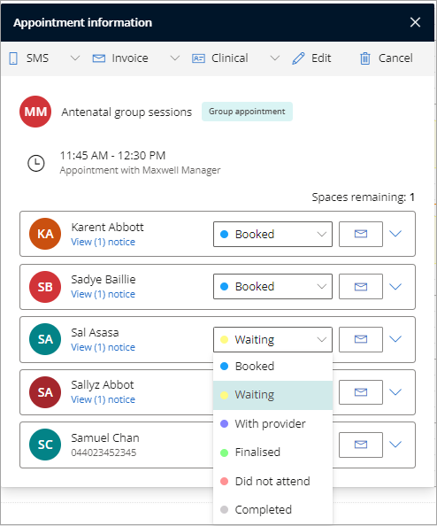Click envelope button for Sadye Baillie
The height and width of the screenshot is (526, 437).
361,287
